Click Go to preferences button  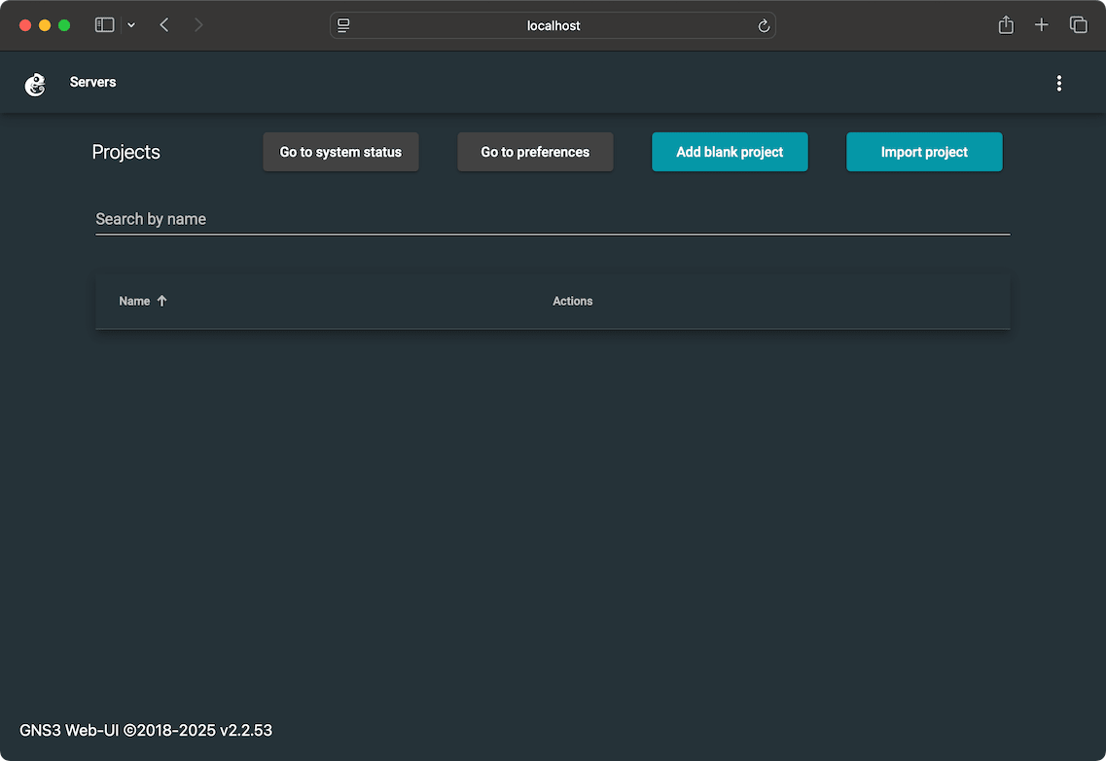tap(535, 152)
